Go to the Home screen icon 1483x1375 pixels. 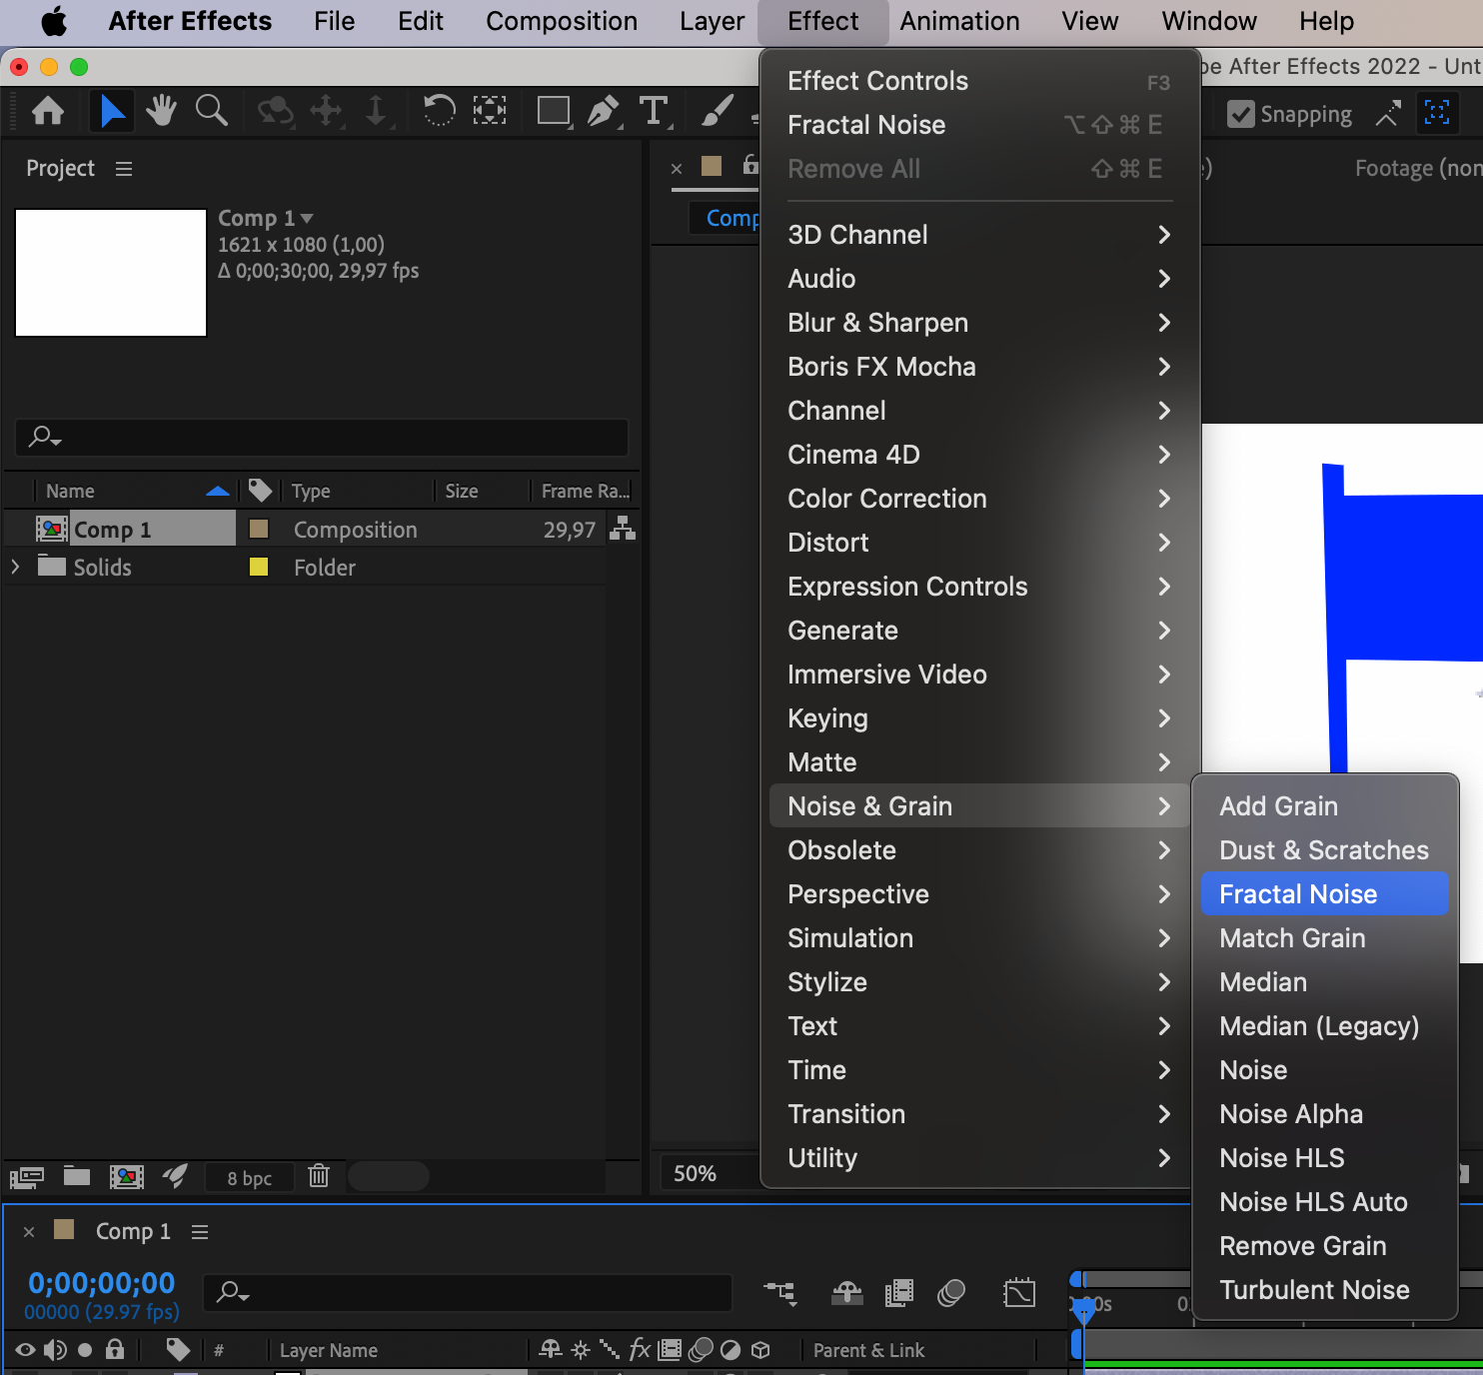tap(48, 111)
